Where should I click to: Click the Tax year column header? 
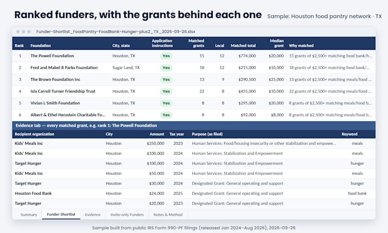(x=177, y=134)
